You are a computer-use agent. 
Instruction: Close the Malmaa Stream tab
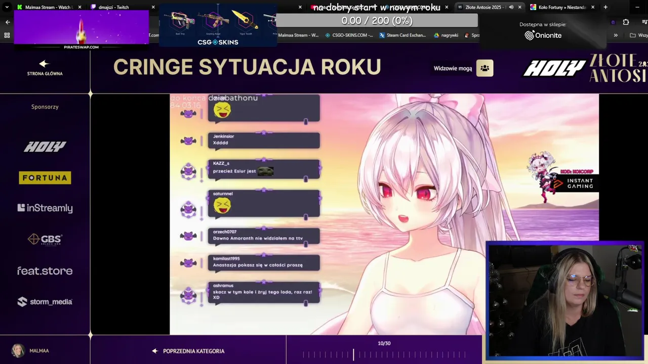tap(79, 7)
